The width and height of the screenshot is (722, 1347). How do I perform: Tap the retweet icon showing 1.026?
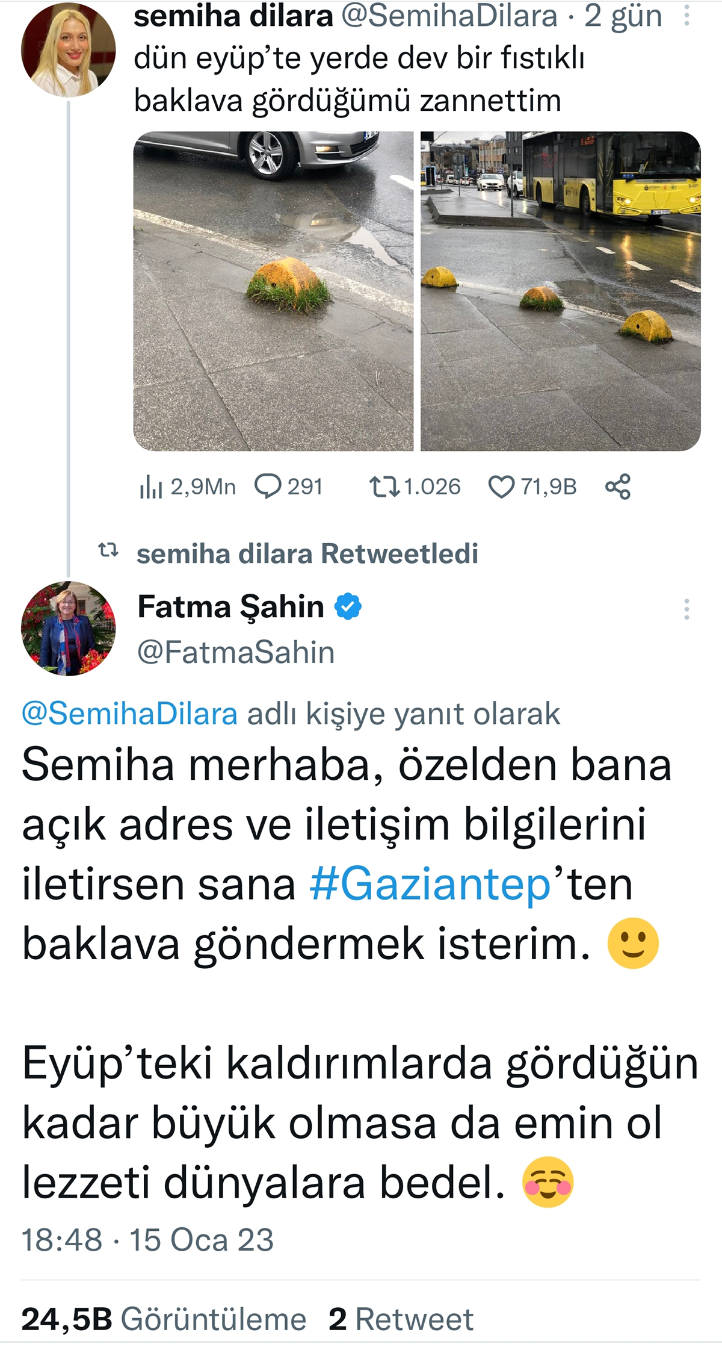384,487
